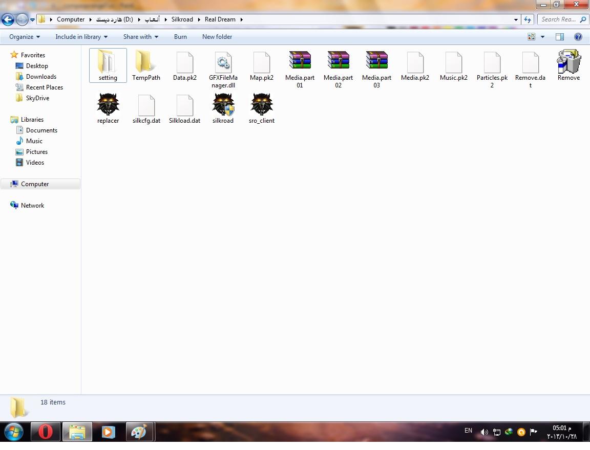
Task: Open Recent Places in Favorites
Action: click(45, 87)
